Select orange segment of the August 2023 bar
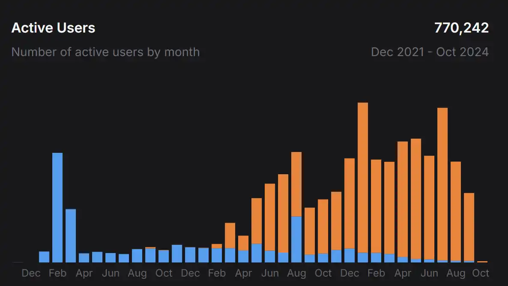The image size is (508, 286). pyautogui.click(x=296, y=184)
